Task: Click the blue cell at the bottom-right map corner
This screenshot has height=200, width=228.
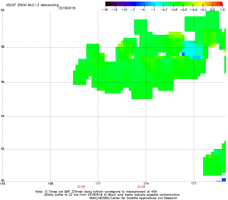Action: pyautogui.click(x=224, y=180)
